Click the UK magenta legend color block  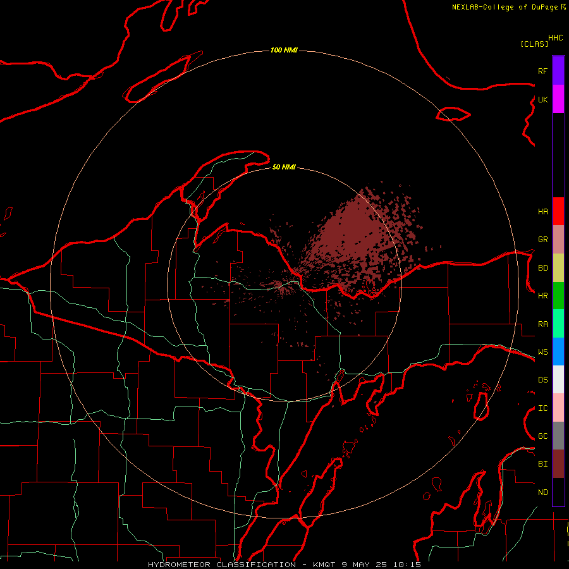click(x=558, y=99)
